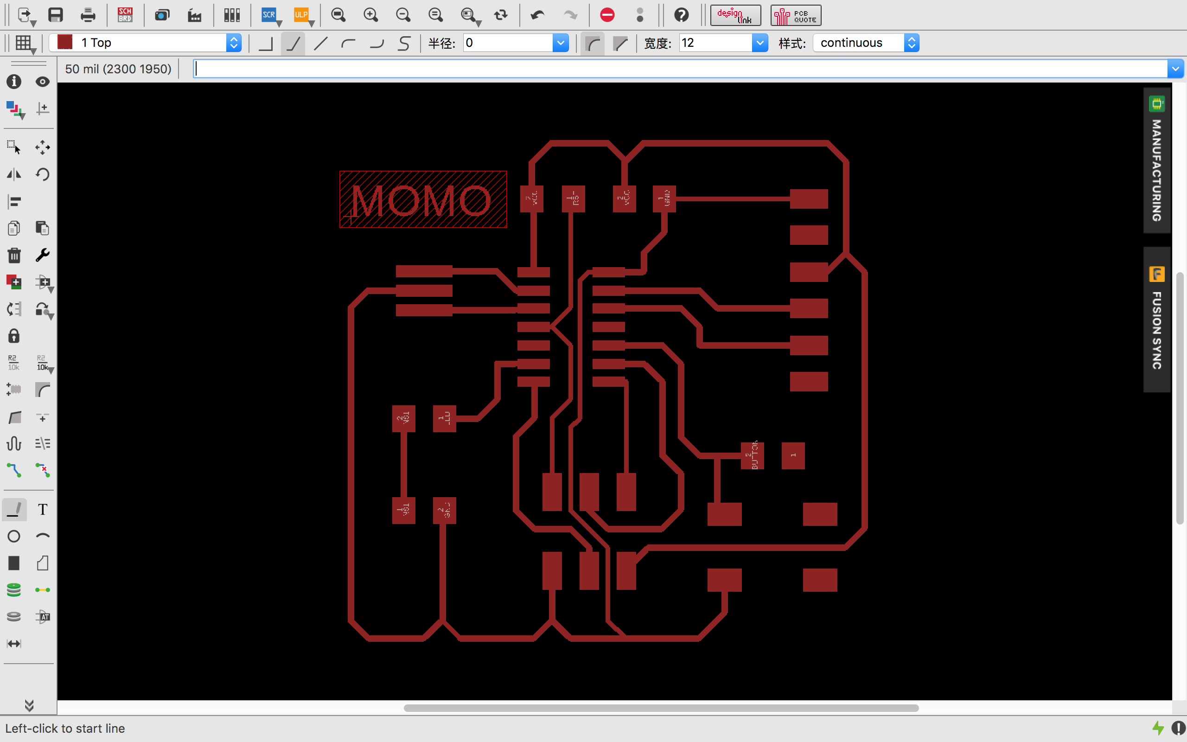Click the Save disk icon
1187x742 pixels.
pyautogui.click(x=56, y=15)
